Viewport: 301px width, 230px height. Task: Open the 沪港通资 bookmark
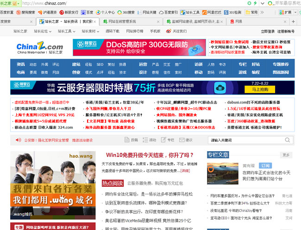pyautogui.click(x=47, y=13)
